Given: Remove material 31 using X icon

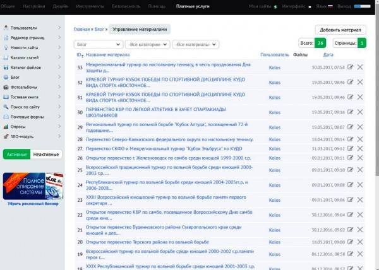Looking at the screenshot, I should pos(360,97).
